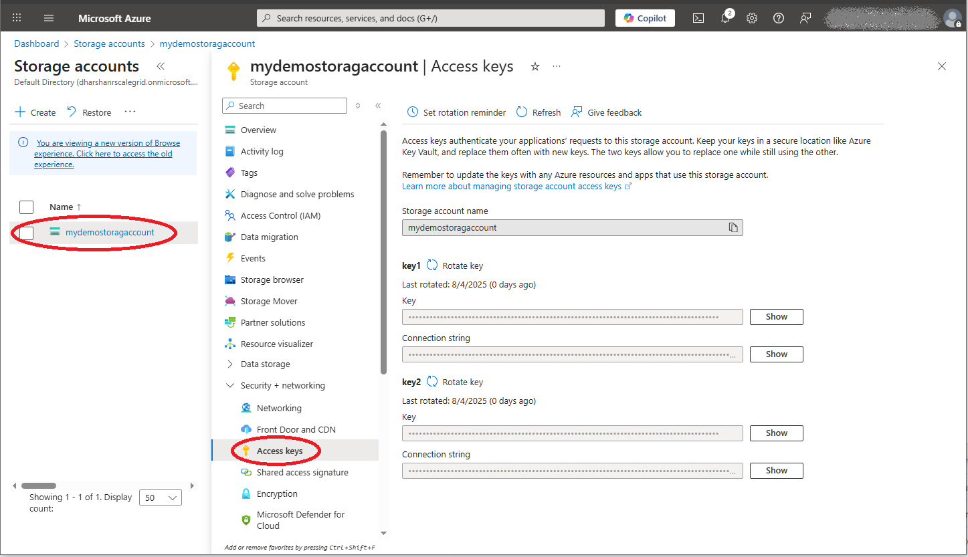Open the mydemostoragaccount list entry
This screenshot has width=968, height=557.
click(x=110, y=233)
